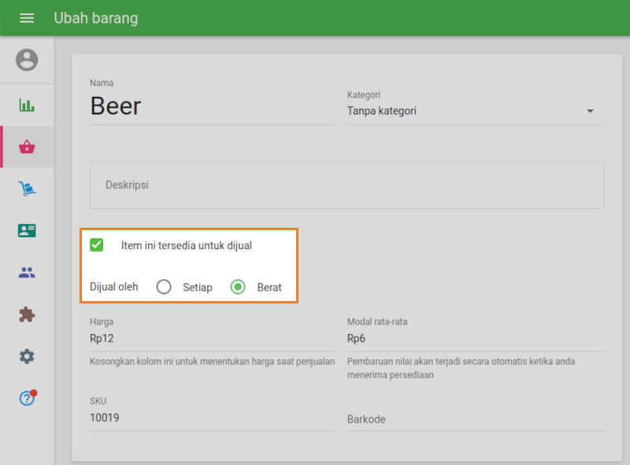Open the help question mark icon
The width and height of the screenshot is (630, 465).
tap(27, 398)
